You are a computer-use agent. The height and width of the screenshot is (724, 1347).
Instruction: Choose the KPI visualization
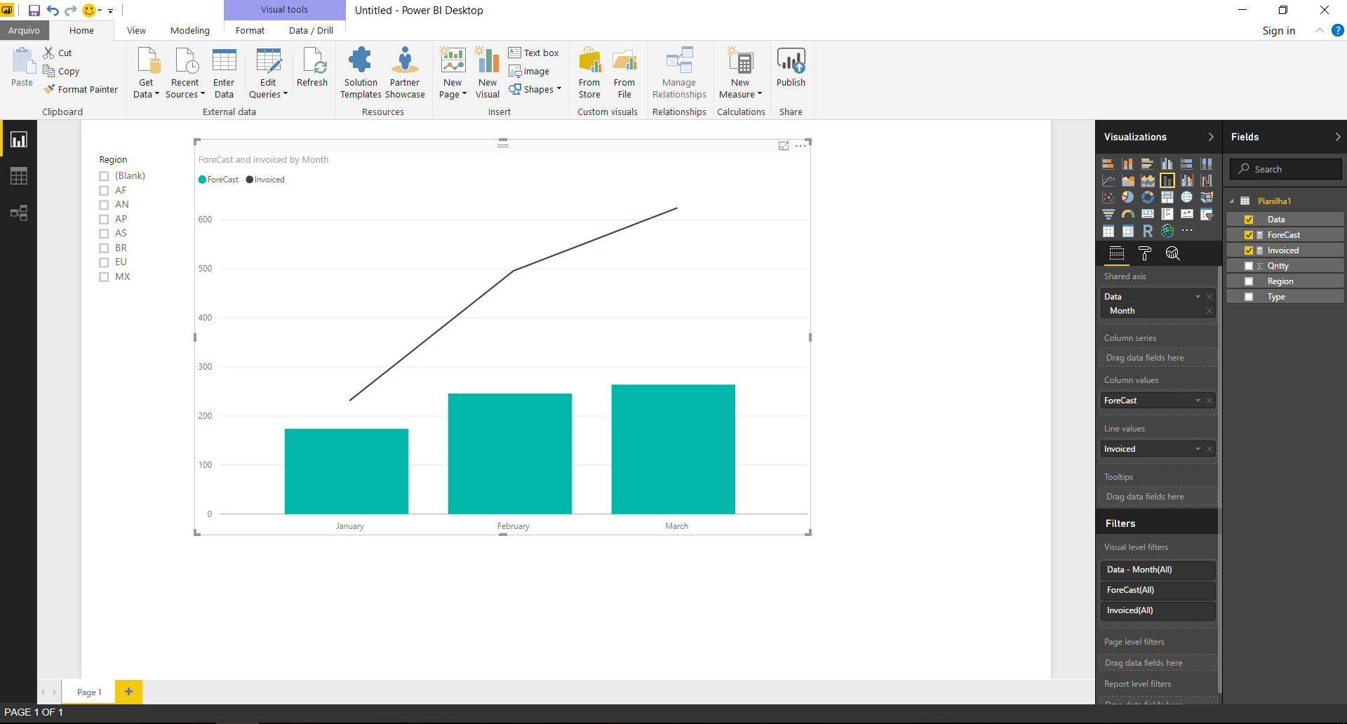pos(1187,214)
